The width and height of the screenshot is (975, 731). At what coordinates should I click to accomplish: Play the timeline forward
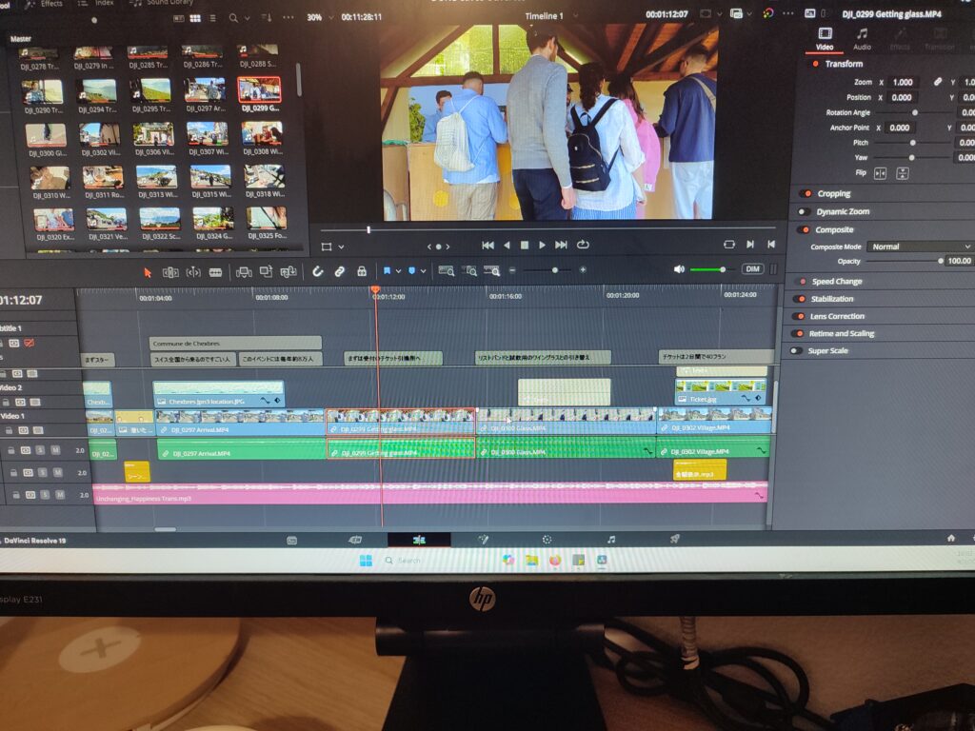tap(542, 245)
